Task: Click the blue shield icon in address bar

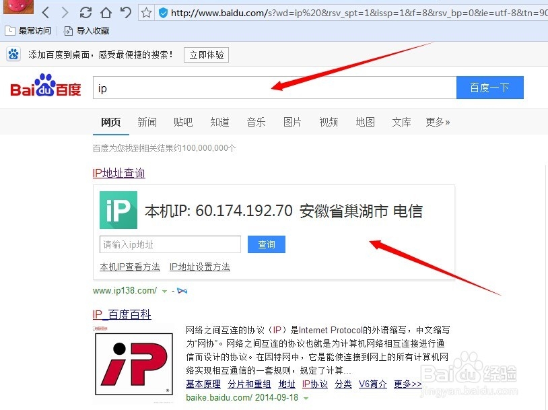Action: (163, 11)
